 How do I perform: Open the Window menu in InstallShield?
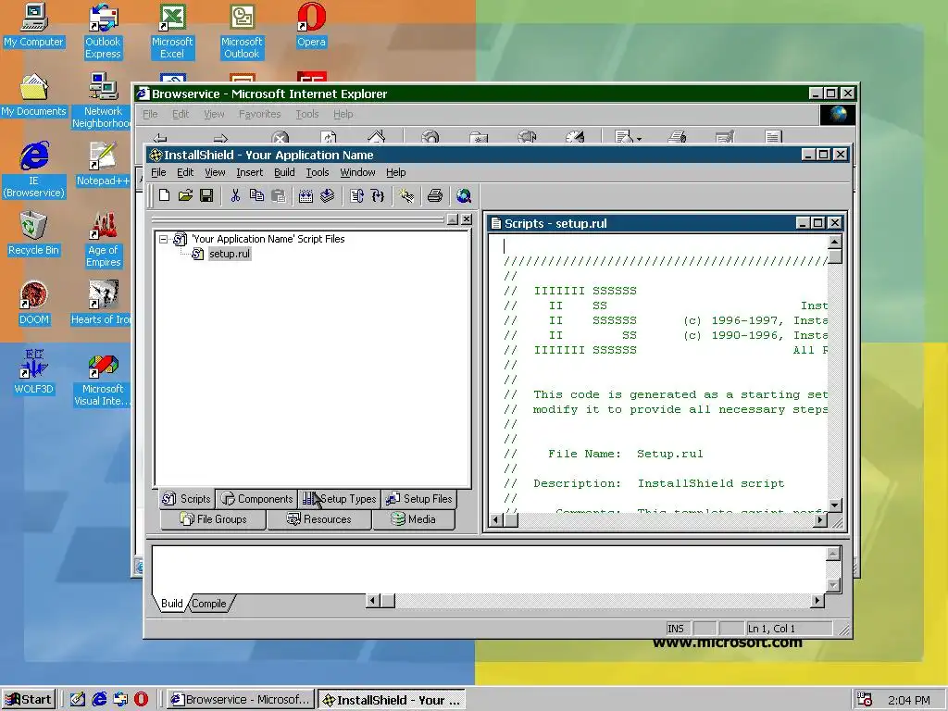[357, 172]
